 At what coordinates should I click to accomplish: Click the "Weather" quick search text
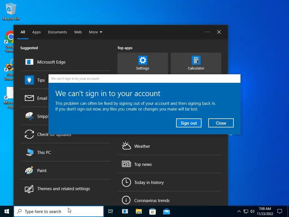coord(142,146)
